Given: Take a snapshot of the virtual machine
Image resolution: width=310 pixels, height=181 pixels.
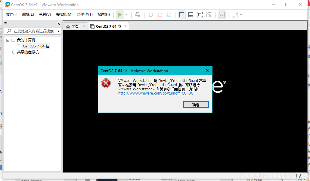Looking at the screenshot, I should coord(150,15).
